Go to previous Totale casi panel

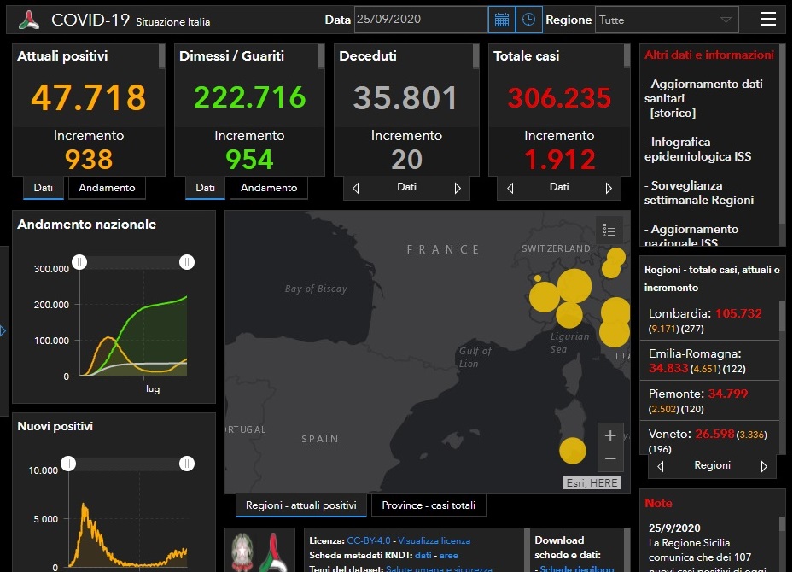pyautogui.click(x=510, y=188)
